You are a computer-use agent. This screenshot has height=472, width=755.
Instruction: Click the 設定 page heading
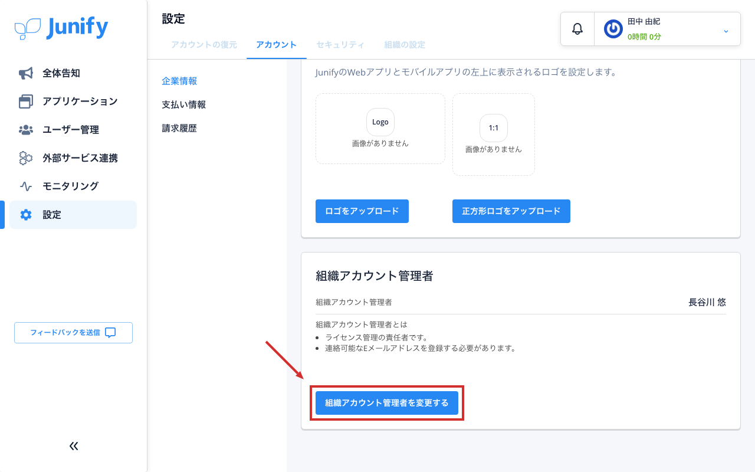pyautogui.click(x=173, y=19)
